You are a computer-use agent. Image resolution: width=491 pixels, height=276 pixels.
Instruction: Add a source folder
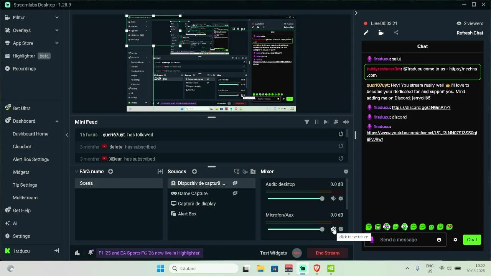point(253,171)
